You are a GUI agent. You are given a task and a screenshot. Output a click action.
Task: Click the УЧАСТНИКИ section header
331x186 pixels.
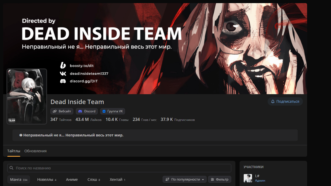[x=254, y=167]
